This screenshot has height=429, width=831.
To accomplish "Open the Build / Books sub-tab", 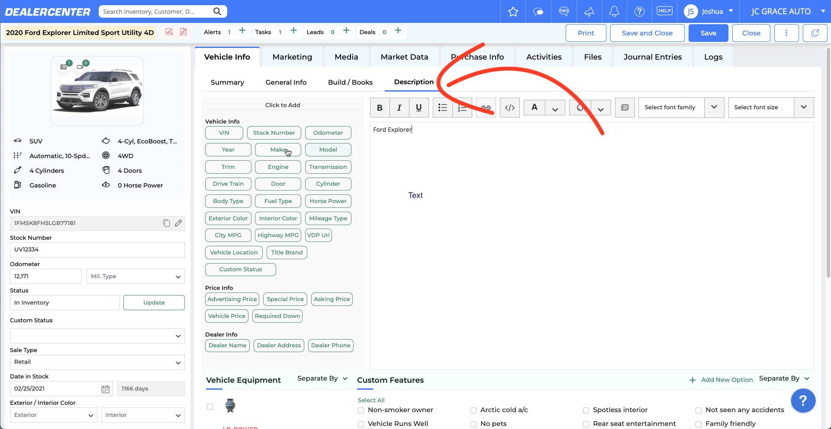I will pos(350,83).
